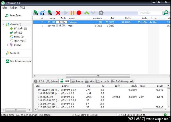Image resolution: width=171 pixels, height=122 pixels.
Task: Click the U: 54.4 kB/s status bar entry
Action: point(132,115)
